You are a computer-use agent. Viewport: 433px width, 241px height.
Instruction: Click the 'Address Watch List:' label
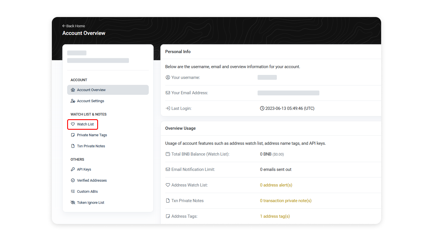[x=190, y=185]
